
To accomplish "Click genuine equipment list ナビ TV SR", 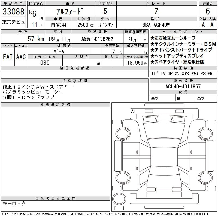I will 162,73.
